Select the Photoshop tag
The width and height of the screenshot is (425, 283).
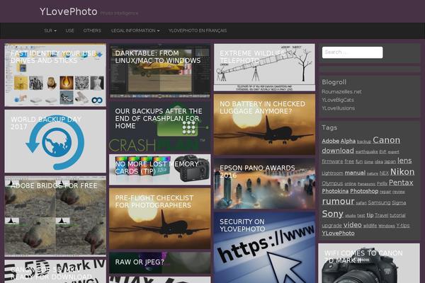[364, 191]
